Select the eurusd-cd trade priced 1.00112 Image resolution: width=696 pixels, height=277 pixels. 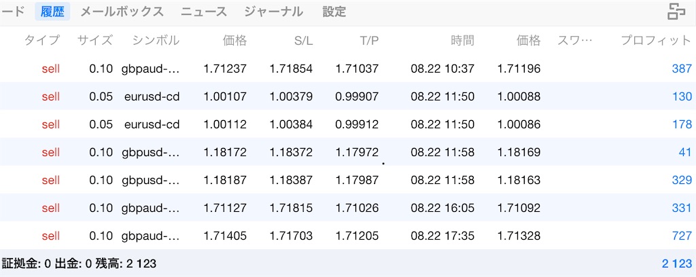tap(348, 124)
